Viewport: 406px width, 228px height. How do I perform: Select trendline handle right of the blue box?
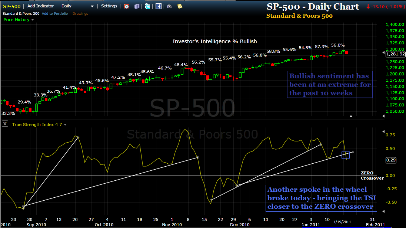353,152
